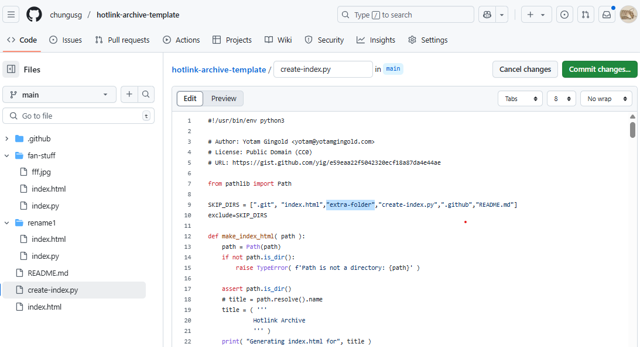Click the create-index.py filename field
This screenshot has height=347, width=640.
pyautogui.click(x=323, y=69)
